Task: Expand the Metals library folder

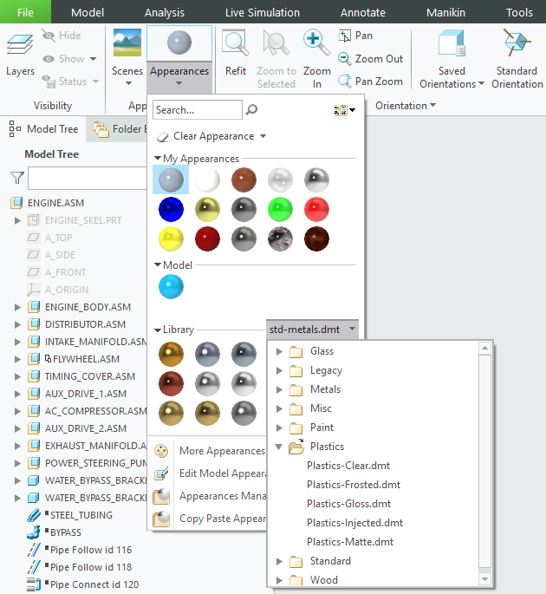Action: click(x=279, y=389)
